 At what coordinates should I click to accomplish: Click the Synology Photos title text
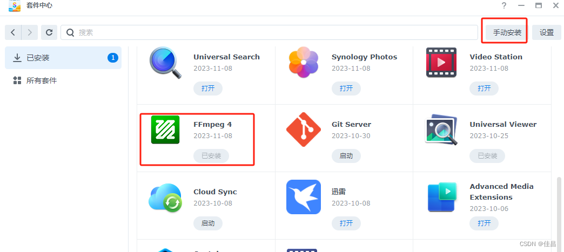click(x=364, y=57)
